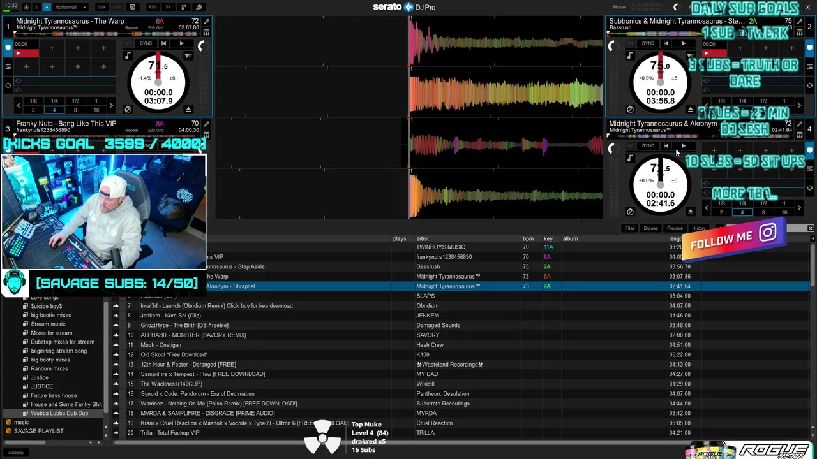Sort library by bpm column
The width and height of the screenshot is (817, 459).
[528, 238]
